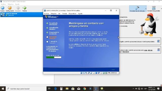
Task: Show hidden system tray icons chevron
Action: click(133, 89)
